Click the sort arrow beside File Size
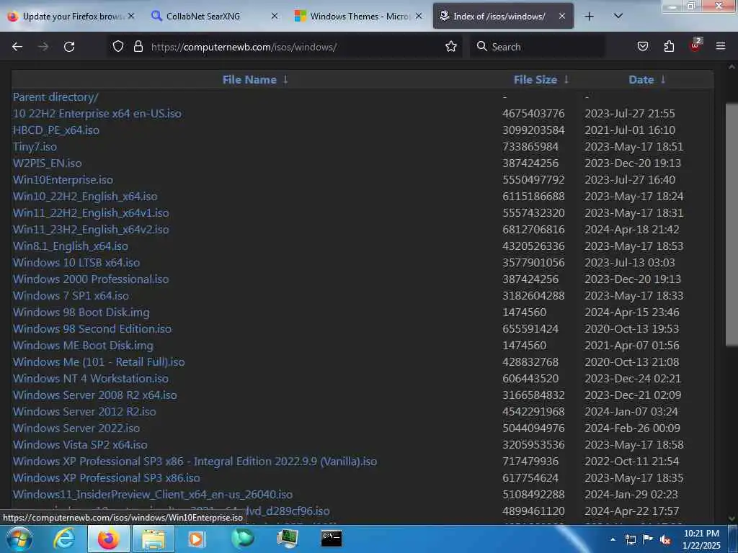The image size is (738, 553). point(566,79)
